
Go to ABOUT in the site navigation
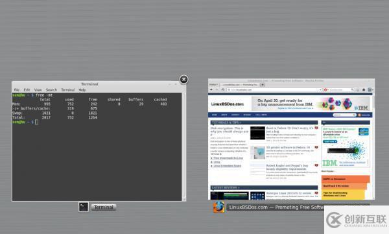point(224,115)
